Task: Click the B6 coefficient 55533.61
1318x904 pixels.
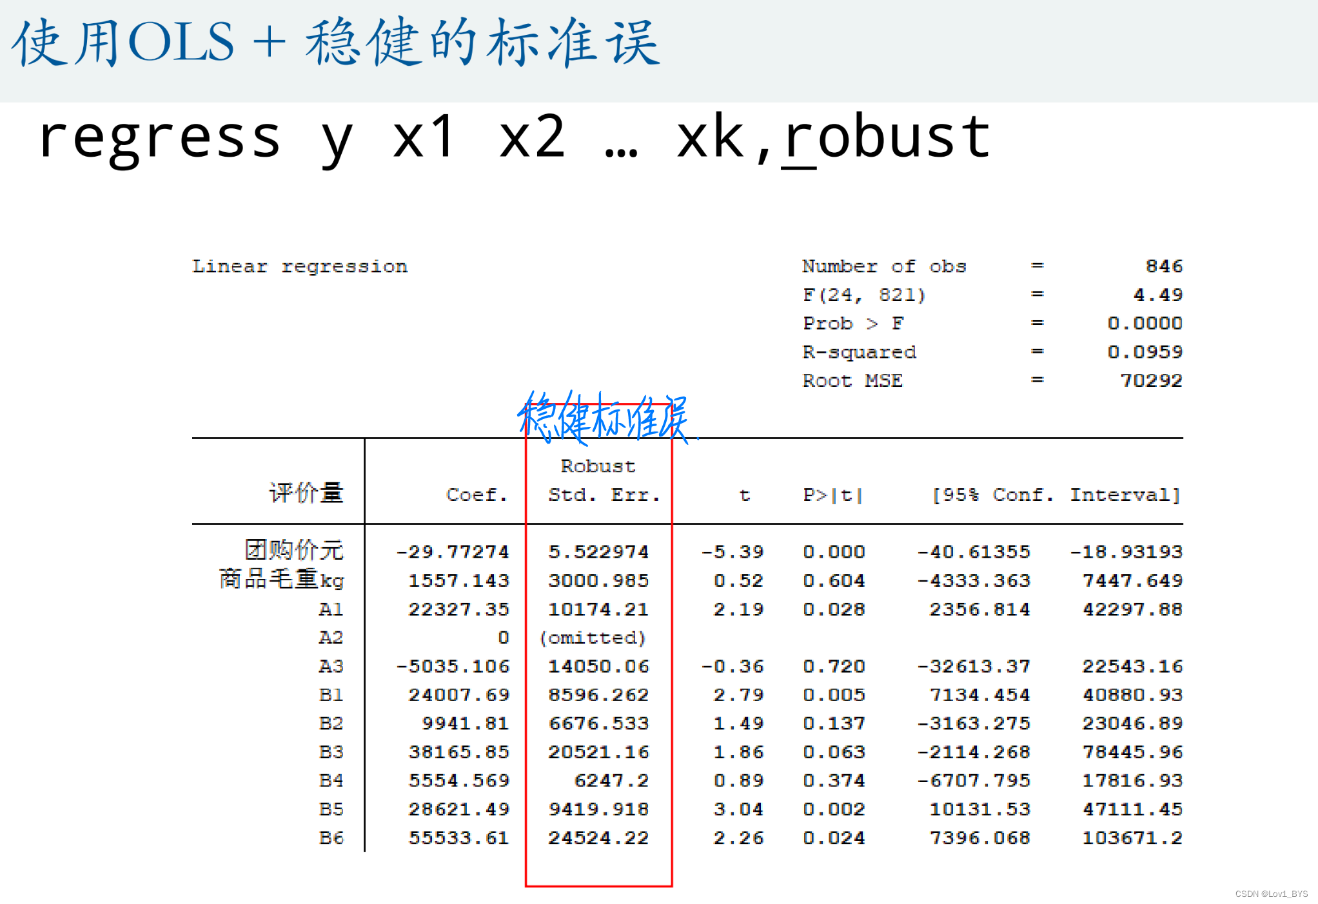Action: click(458, 838)
